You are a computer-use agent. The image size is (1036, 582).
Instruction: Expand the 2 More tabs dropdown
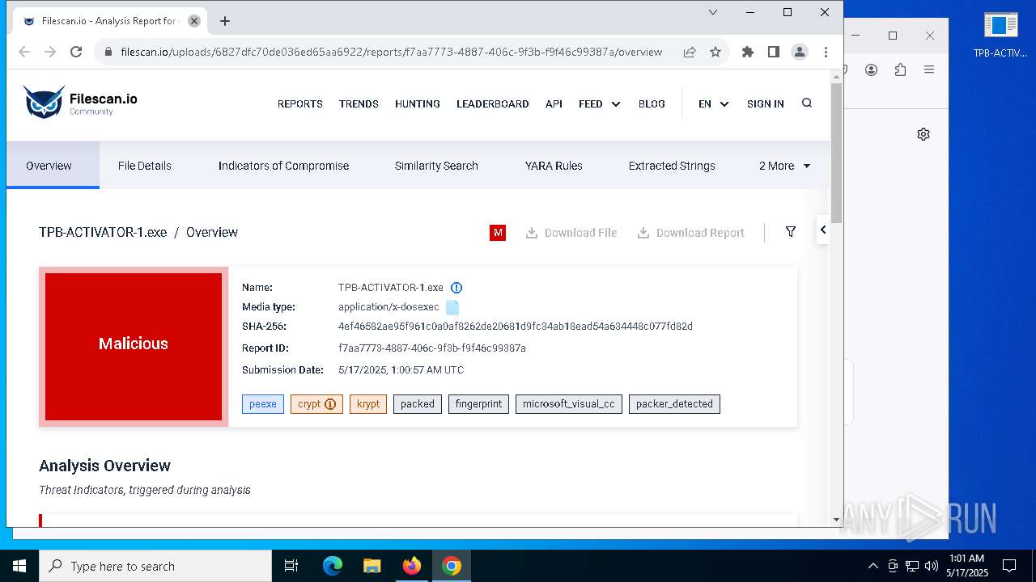784,166
